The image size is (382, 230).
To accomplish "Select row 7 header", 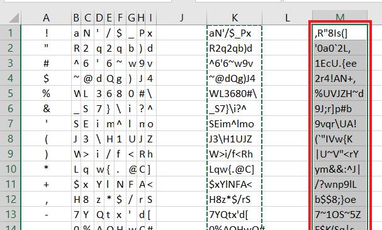I will [11, 124].
